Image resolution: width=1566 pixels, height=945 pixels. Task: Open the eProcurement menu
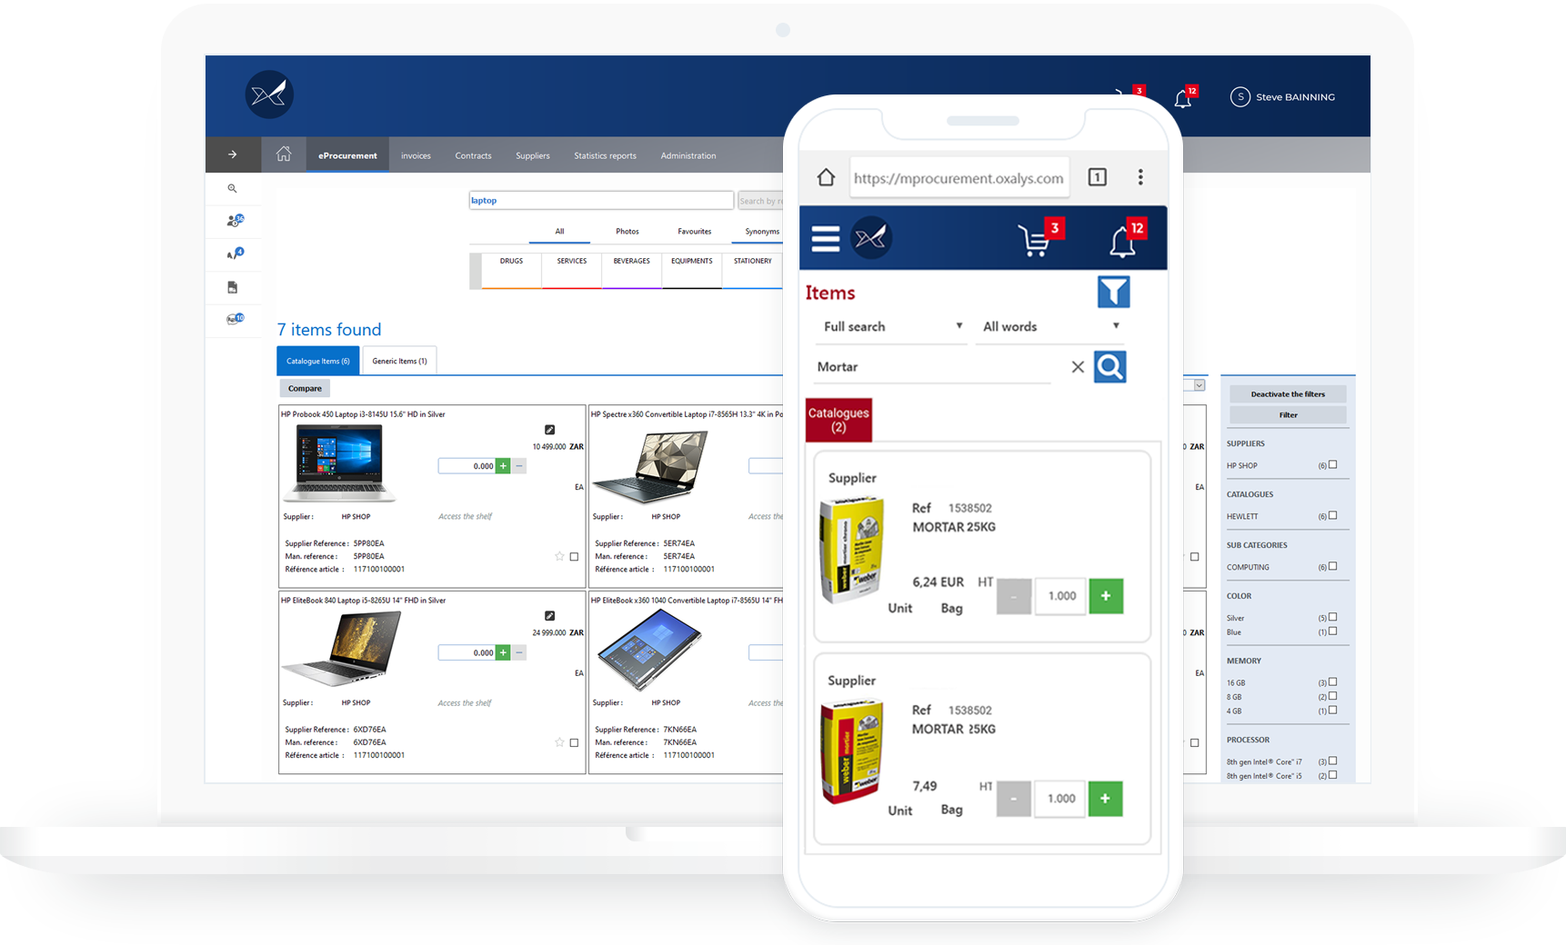click(x=347, y=155)
